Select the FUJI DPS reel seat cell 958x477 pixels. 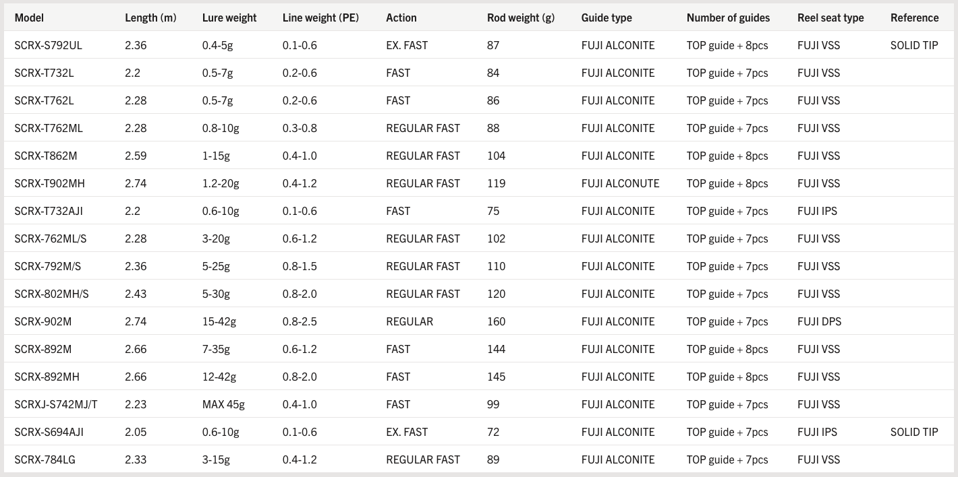(x=819, y=321)
